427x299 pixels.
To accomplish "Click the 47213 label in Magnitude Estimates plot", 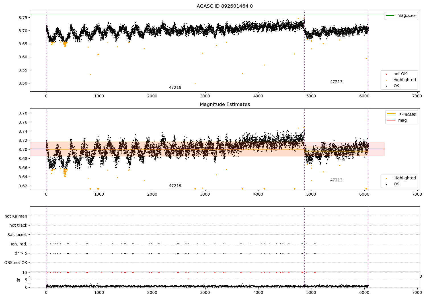I will click(336, 180).
